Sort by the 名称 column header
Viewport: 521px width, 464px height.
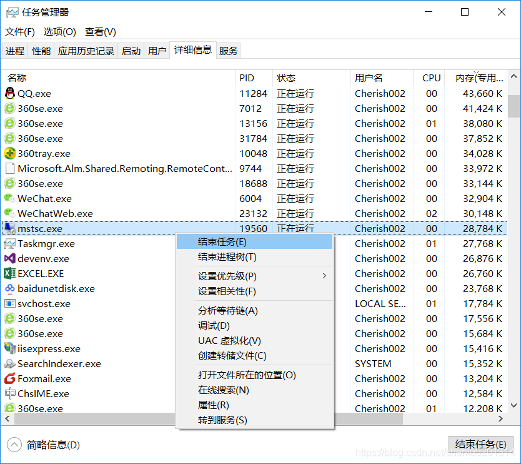(x=119, y=78)
